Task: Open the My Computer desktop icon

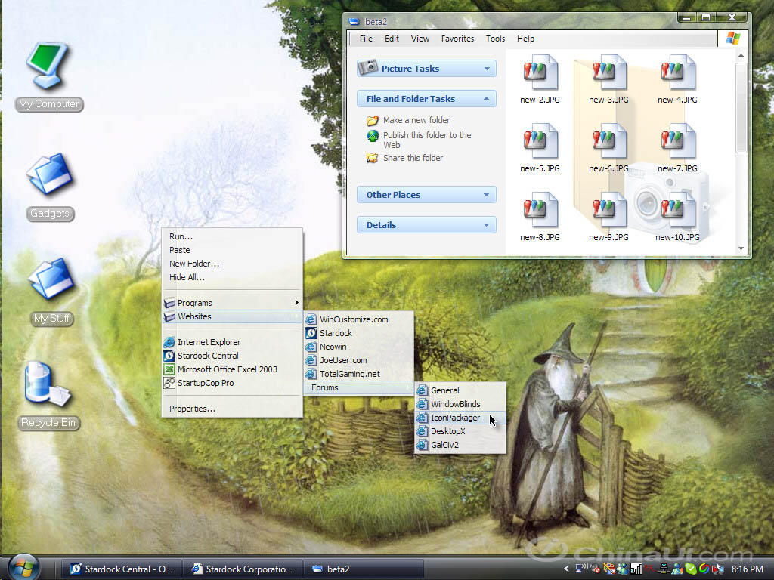Action: click(48, 66)
